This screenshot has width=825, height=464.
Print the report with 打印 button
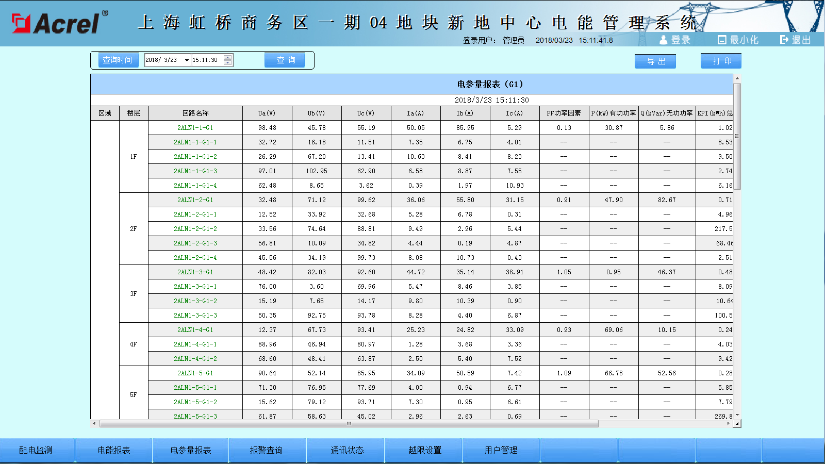pos(721,61)
